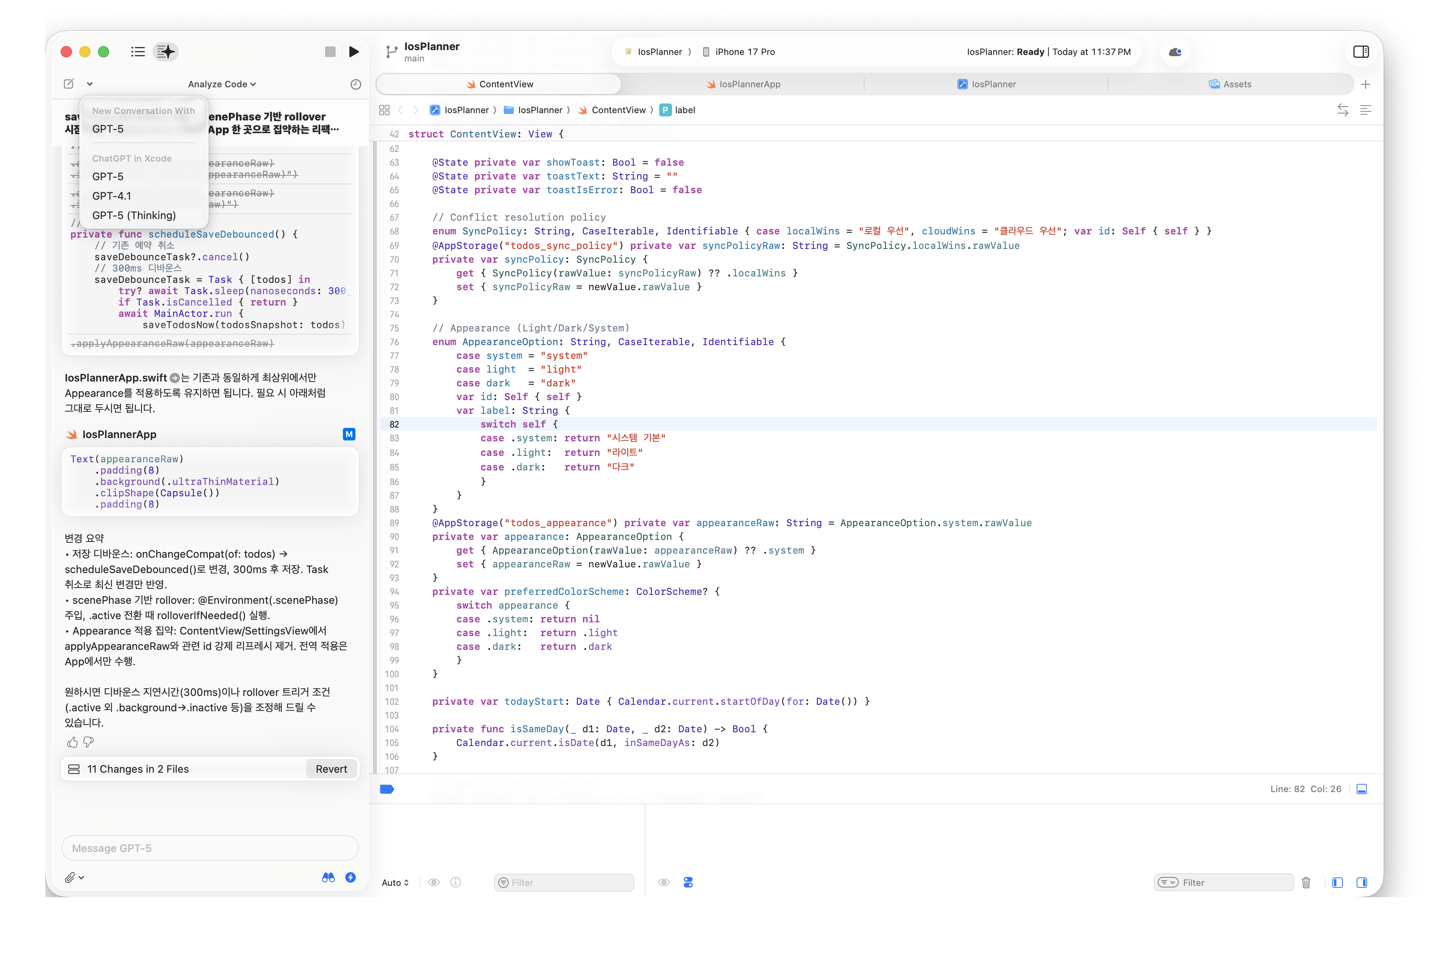Toggle the debug area visibility button
Image resolution: width=1429 pixels, height=957 pixels.
point(1361,789)
